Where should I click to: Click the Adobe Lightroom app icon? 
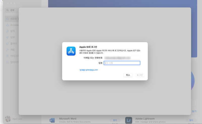129,120
